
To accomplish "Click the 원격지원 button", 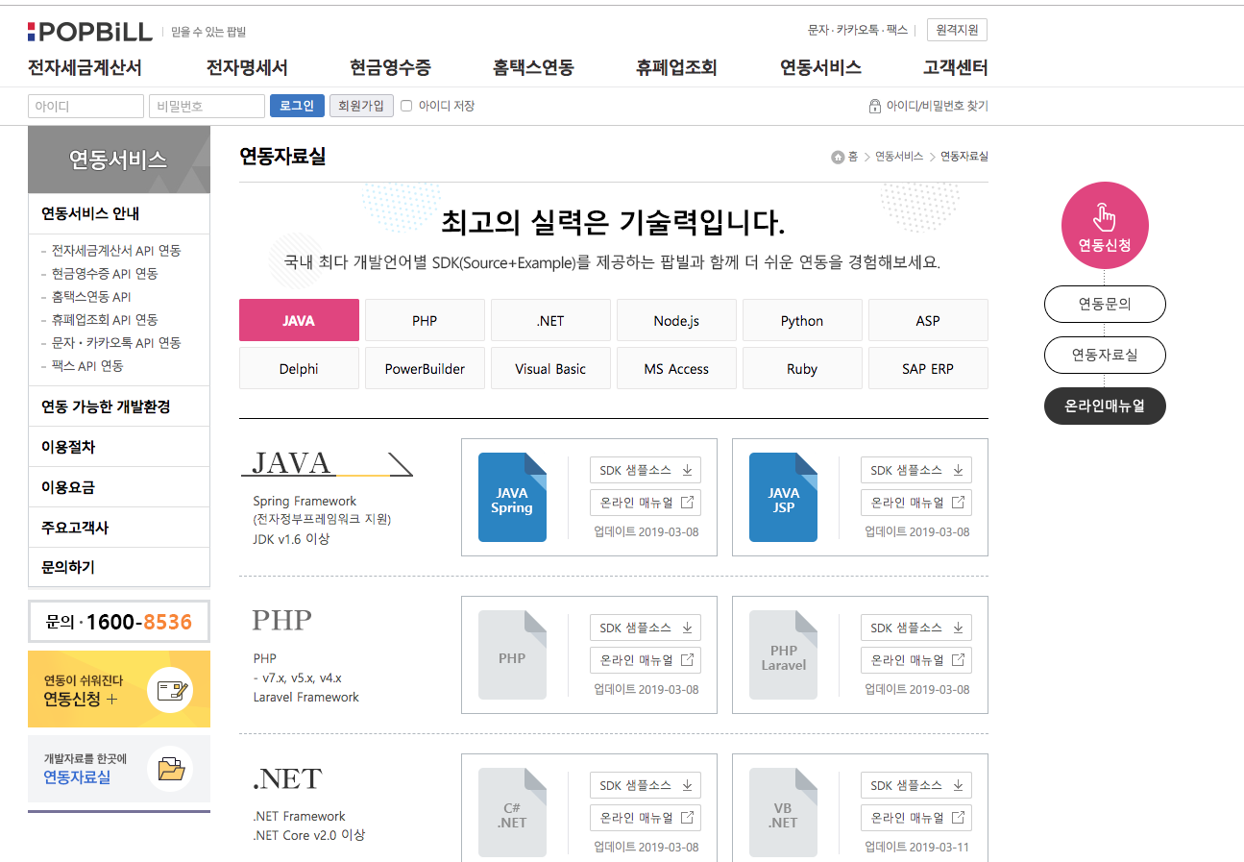I will 957,30.
